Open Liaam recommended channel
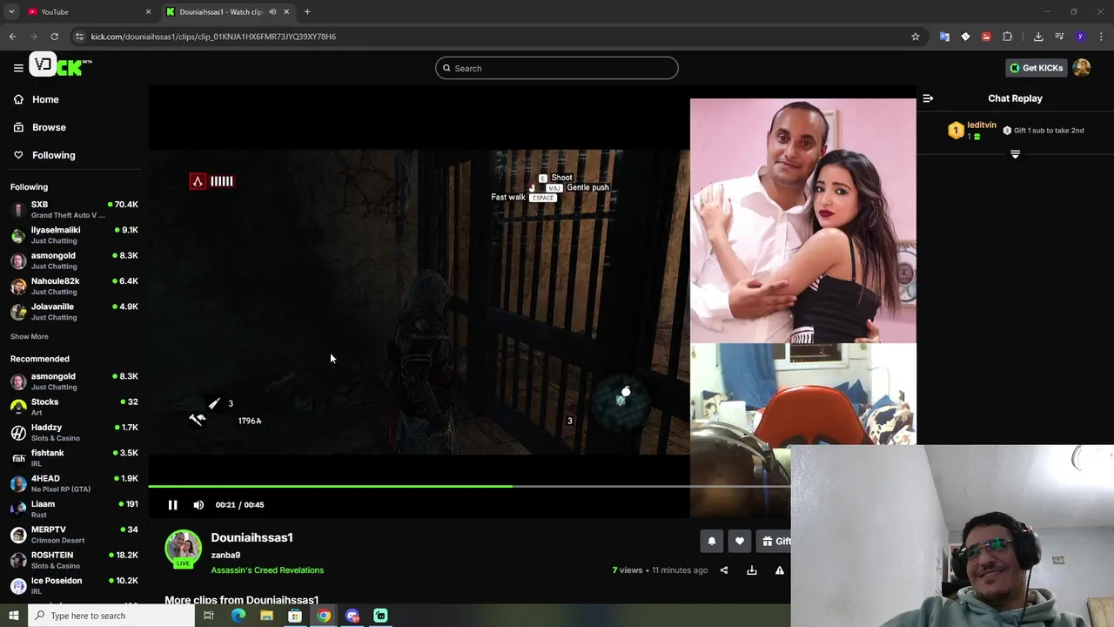The height and width of the screenshot is (627, 1114). click(74, 509)
